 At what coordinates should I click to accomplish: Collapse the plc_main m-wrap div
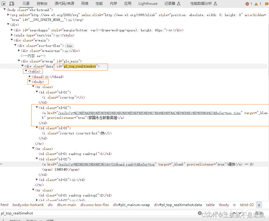coord(19,61)
